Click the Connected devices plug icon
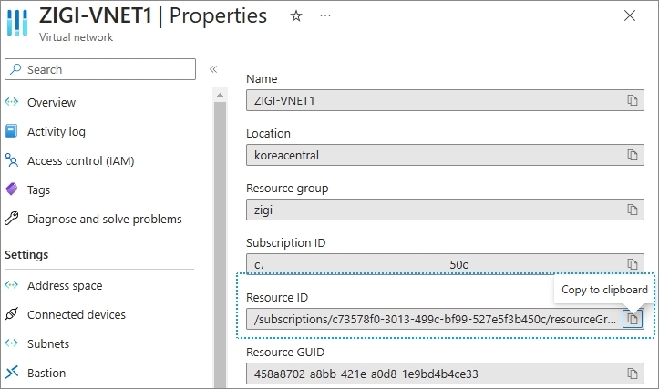The image size is (659, 389). pyautogui.click(x=12, y=313)
